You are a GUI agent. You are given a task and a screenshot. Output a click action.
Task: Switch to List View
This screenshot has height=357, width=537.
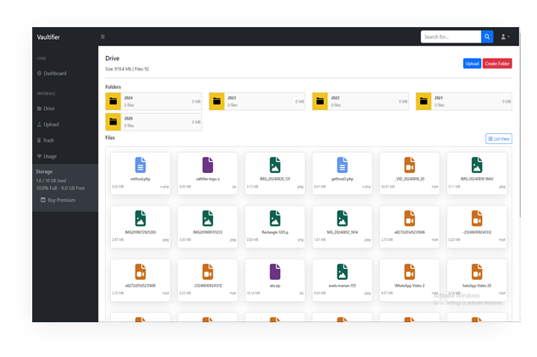499,138
